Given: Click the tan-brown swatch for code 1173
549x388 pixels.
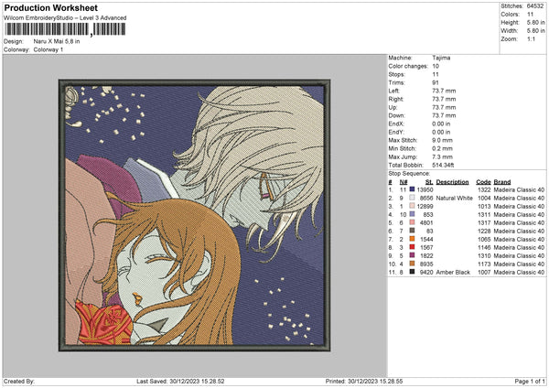Looking at the screenshot, I should [x=412, y=264].
